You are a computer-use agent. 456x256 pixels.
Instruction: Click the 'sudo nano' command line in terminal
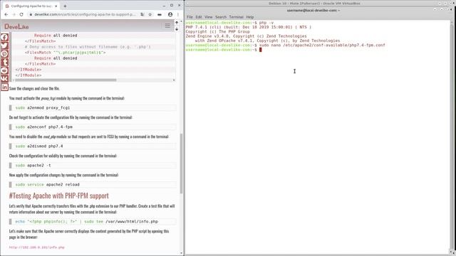[x=322, y=46]
